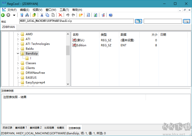Expand the Baidu tree node
192x136 pixels.
click(x=18, y=49)
